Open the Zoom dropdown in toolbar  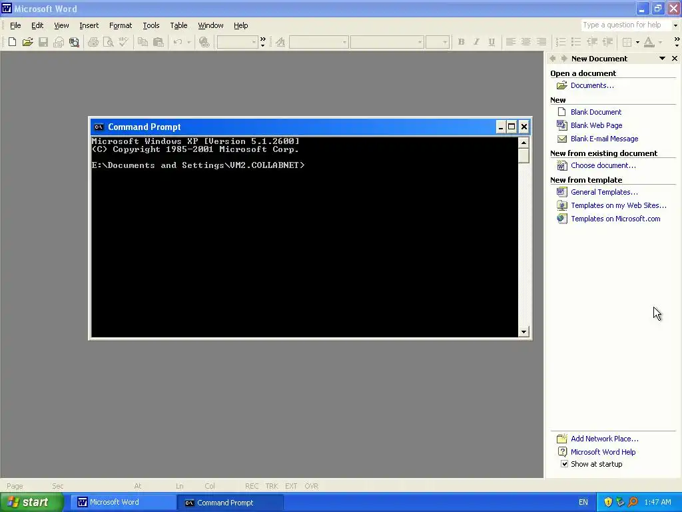(254, 42)
